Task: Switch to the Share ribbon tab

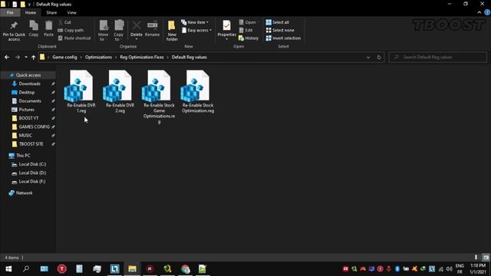Action: click(51, 12)
